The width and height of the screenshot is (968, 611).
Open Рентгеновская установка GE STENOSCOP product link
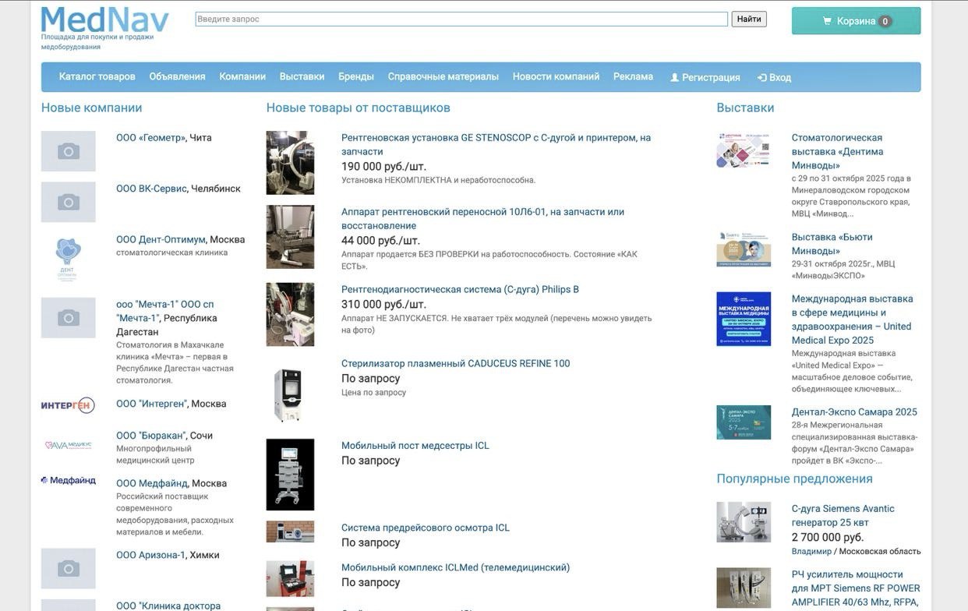point(496,144)
